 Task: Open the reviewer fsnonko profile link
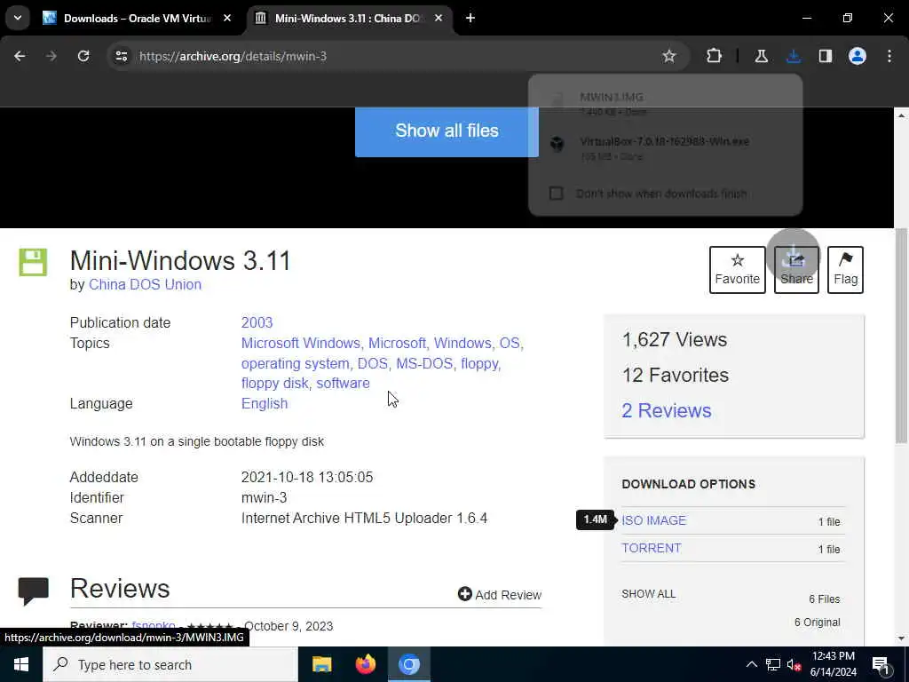(x=153, y=626)
